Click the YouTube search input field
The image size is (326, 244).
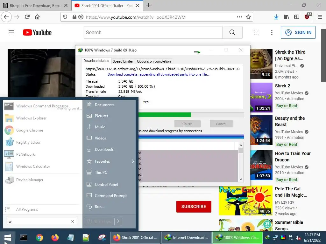click(x=153, y=32)
